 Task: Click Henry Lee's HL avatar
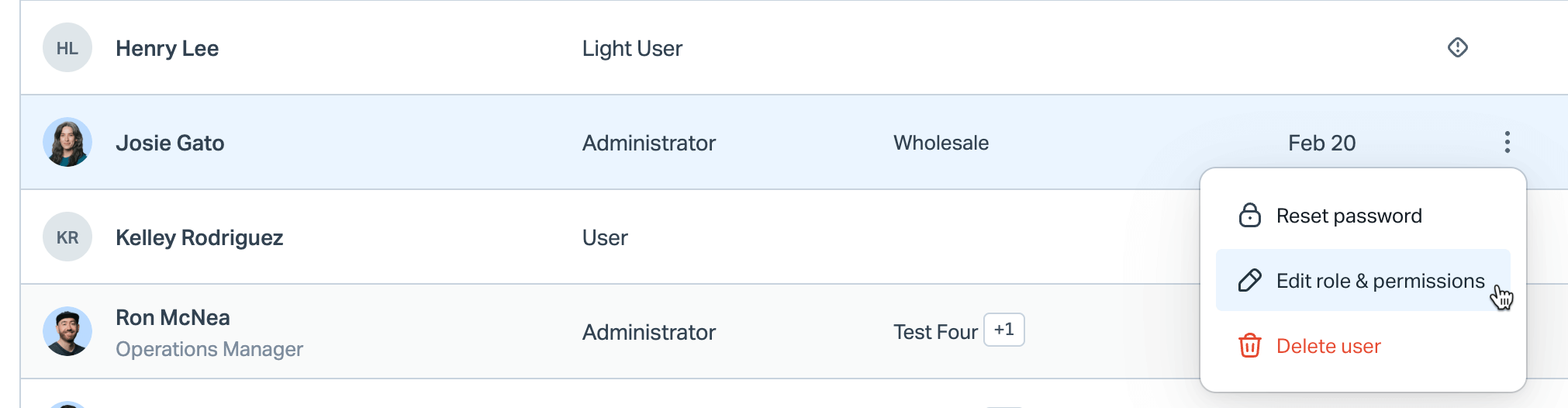(67, 48)
